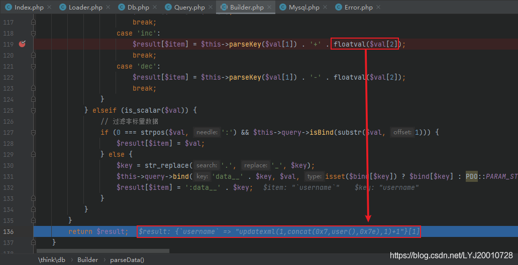518x265 pixels.
Task: Click the inline $result debug value on line 136
Action: (x=279, y=232)
